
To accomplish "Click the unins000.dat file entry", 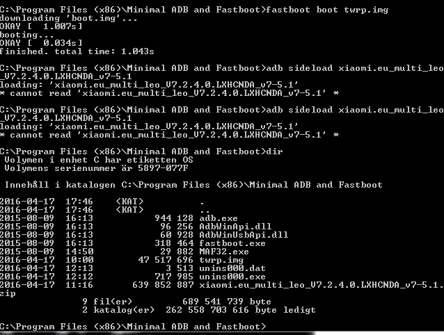I will point(232,268).
